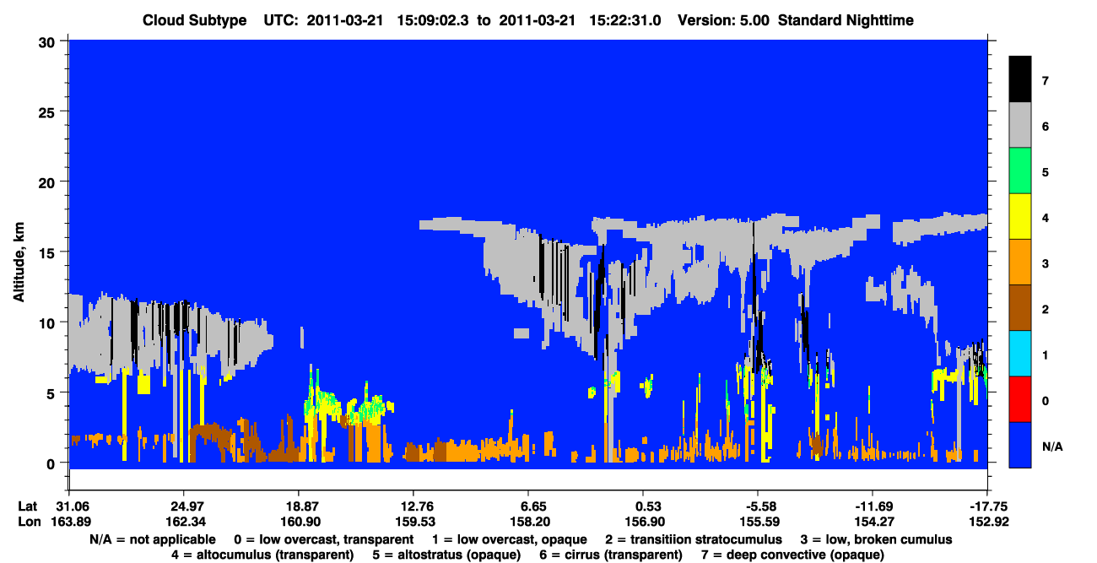Image resolution: width=1097 pixels, height=563 pixels.
Task: Click legend text '3 = low, broken cumulus'
Action: point(877,539)
